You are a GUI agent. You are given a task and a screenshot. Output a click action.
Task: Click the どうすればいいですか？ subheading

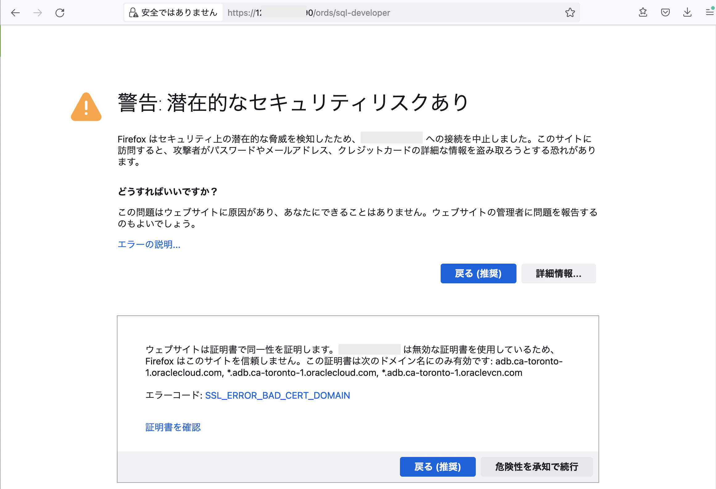pyautogui.click(x=168, y=191)
